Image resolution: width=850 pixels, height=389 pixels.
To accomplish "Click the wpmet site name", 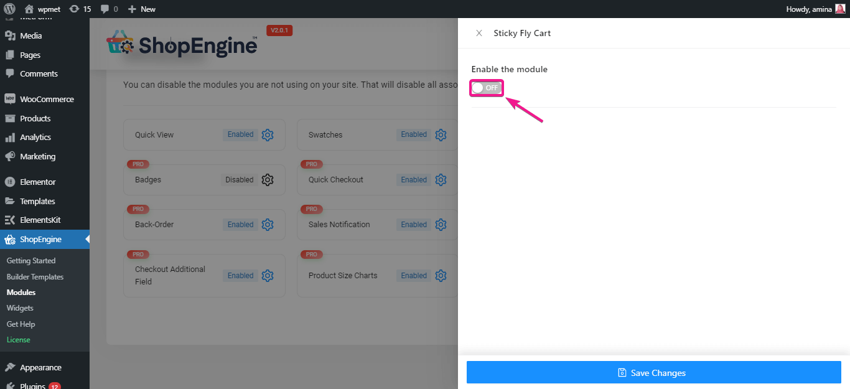I will coord(49,9).
